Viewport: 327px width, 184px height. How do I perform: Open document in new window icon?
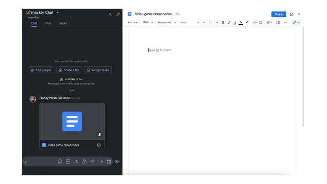[291, 14]
